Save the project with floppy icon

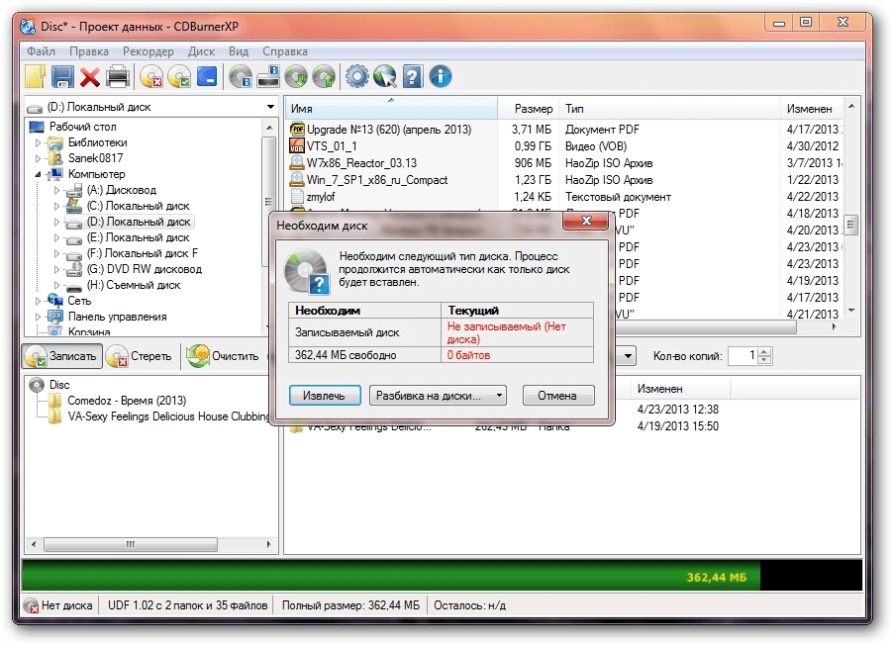click(x=62, y=77)
